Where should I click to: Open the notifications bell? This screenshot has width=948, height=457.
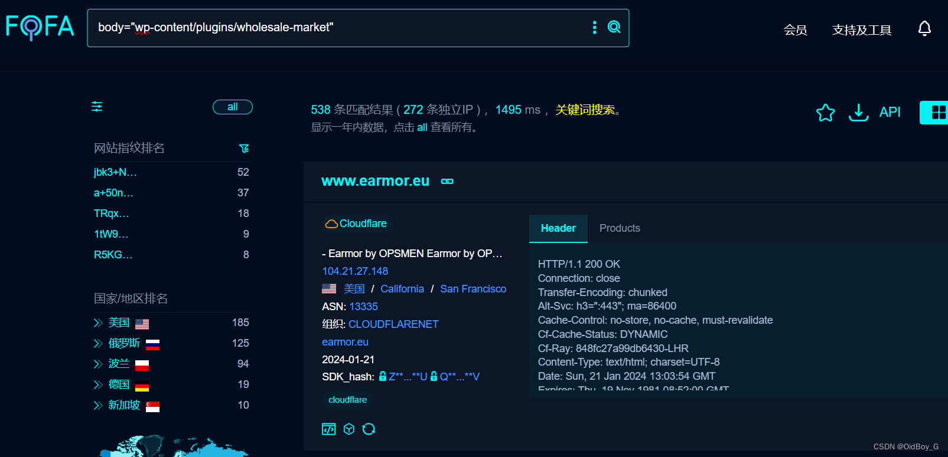coord(924,28)
